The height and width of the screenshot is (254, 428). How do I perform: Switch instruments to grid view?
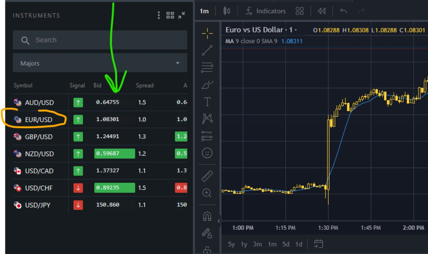[170, 15]
